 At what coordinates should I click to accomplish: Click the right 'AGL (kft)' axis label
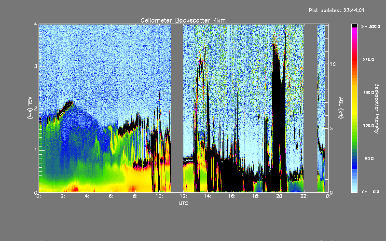[341, 107]
